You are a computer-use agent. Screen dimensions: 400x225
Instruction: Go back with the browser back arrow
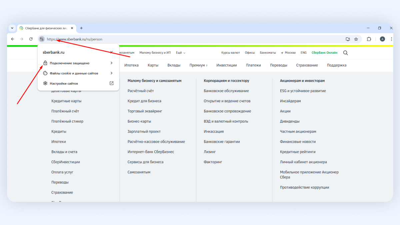[13, 39]
